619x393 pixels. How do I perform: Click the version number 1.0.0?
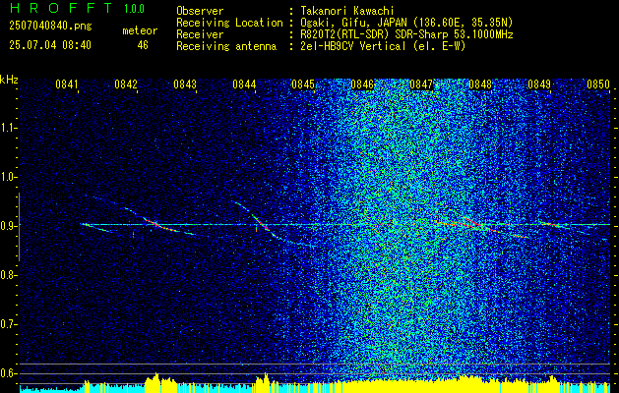click(134, 9)
